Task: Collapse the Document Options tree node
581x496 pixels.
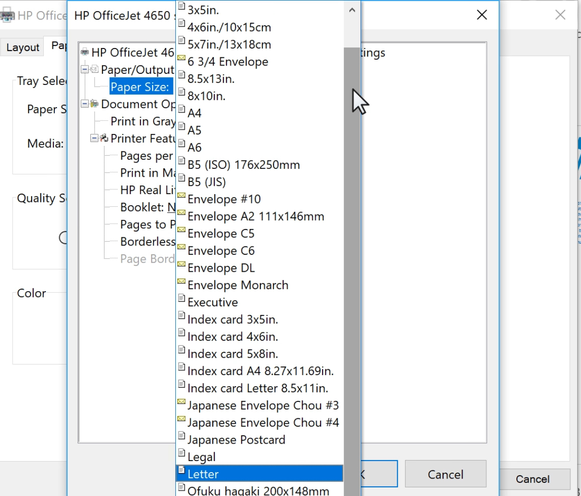Action: pyautogui.click(x=85, y=104)
